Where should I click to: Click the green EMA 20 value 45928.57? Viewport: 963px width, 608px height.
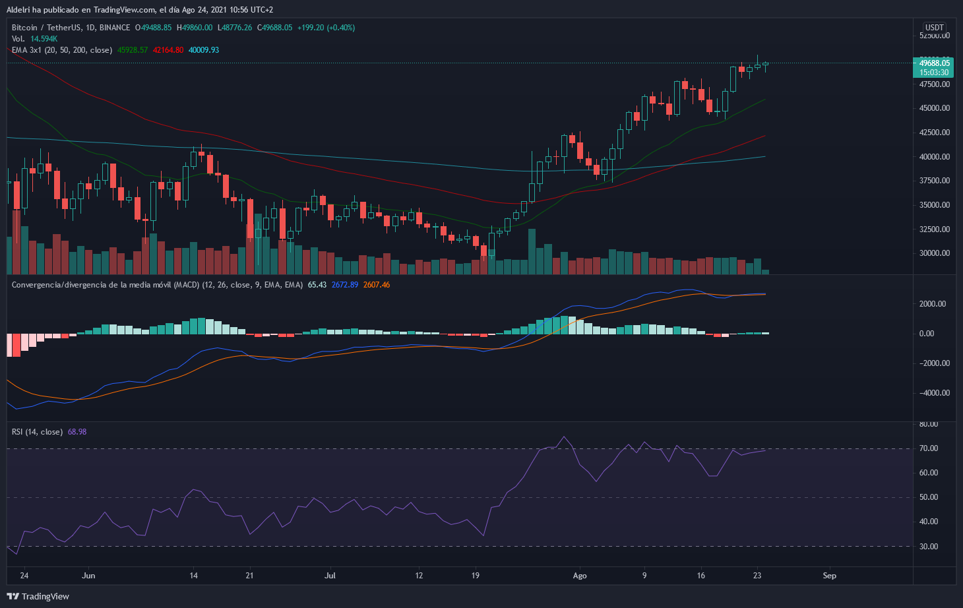pos(133,50)
